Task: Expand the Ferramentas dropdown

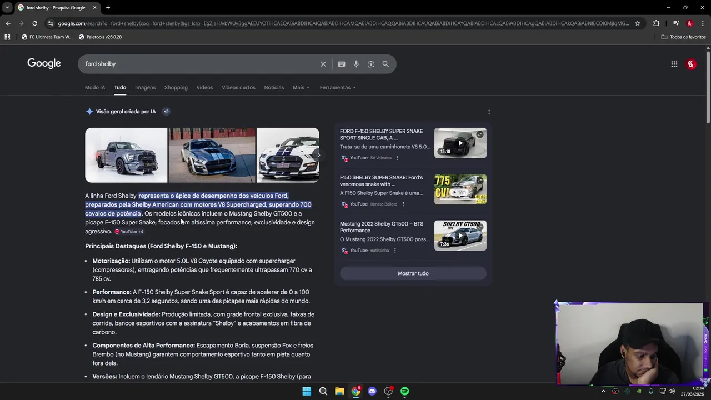Action: [x=338, y=87]
